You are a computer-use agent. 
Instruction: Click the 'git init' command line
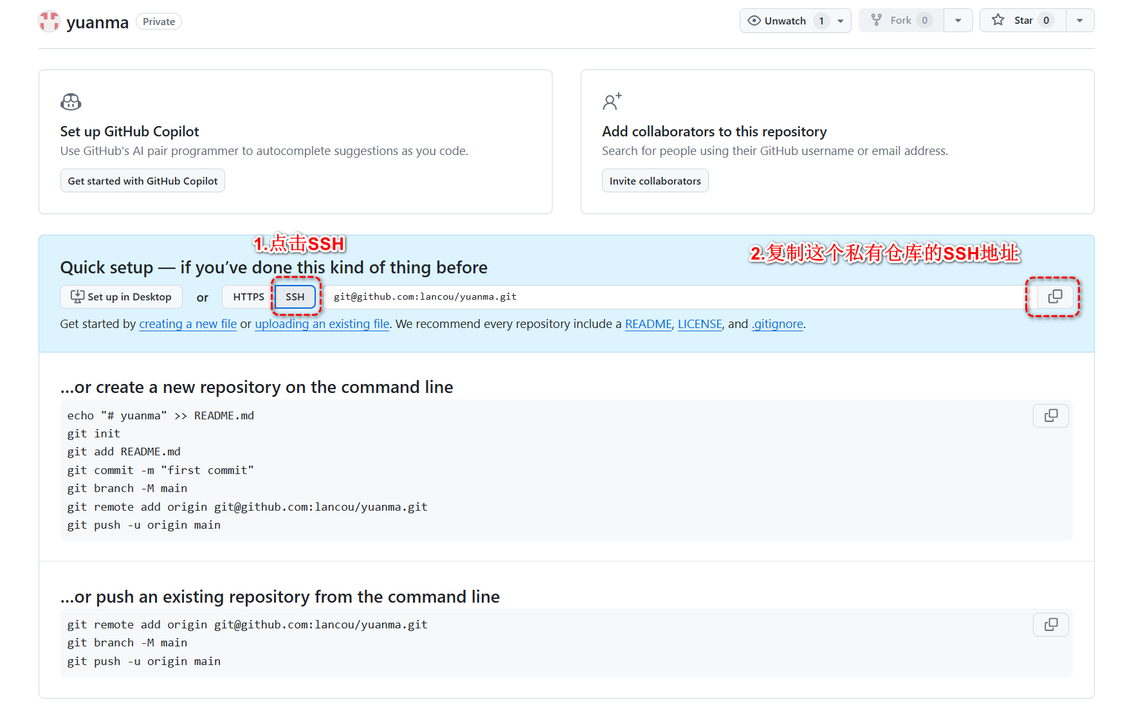coord(94,434)
